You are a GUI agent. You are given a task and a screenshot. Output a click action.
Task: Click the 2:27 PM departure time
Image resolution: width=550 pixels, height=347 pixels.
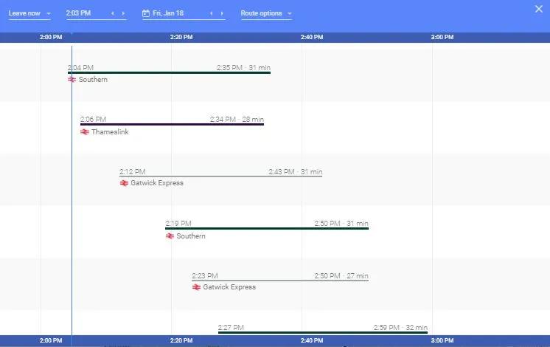tap(231, 327)
